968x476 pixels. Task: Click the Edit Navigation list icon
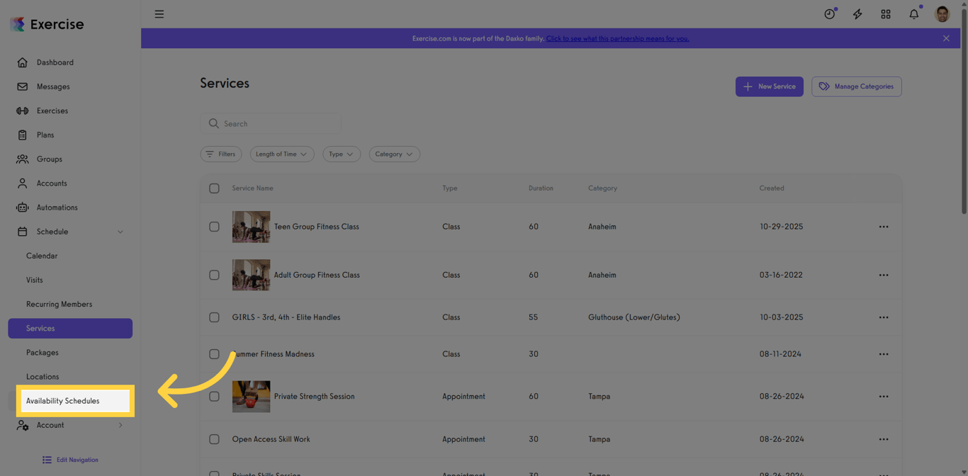(x=47, y=460)
